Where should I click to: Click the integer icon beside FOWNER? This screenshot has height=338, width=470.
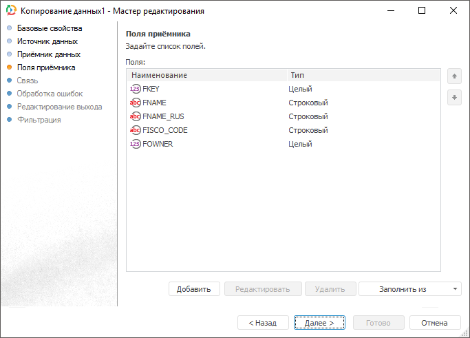[135, 144]
